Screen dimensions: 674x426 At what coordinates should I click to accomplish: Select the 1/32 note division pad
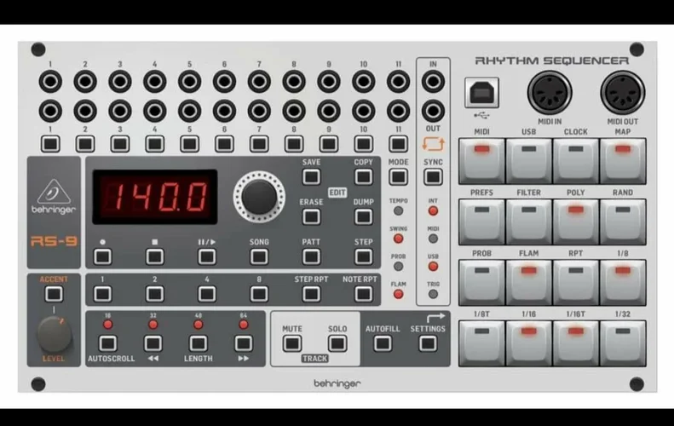point(623,343)
